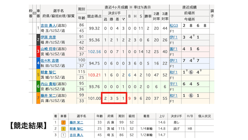Open 和F1 link in 藤井 栄二 row
This screenshot has height=140, width=248.
click(x=174, y=96)
